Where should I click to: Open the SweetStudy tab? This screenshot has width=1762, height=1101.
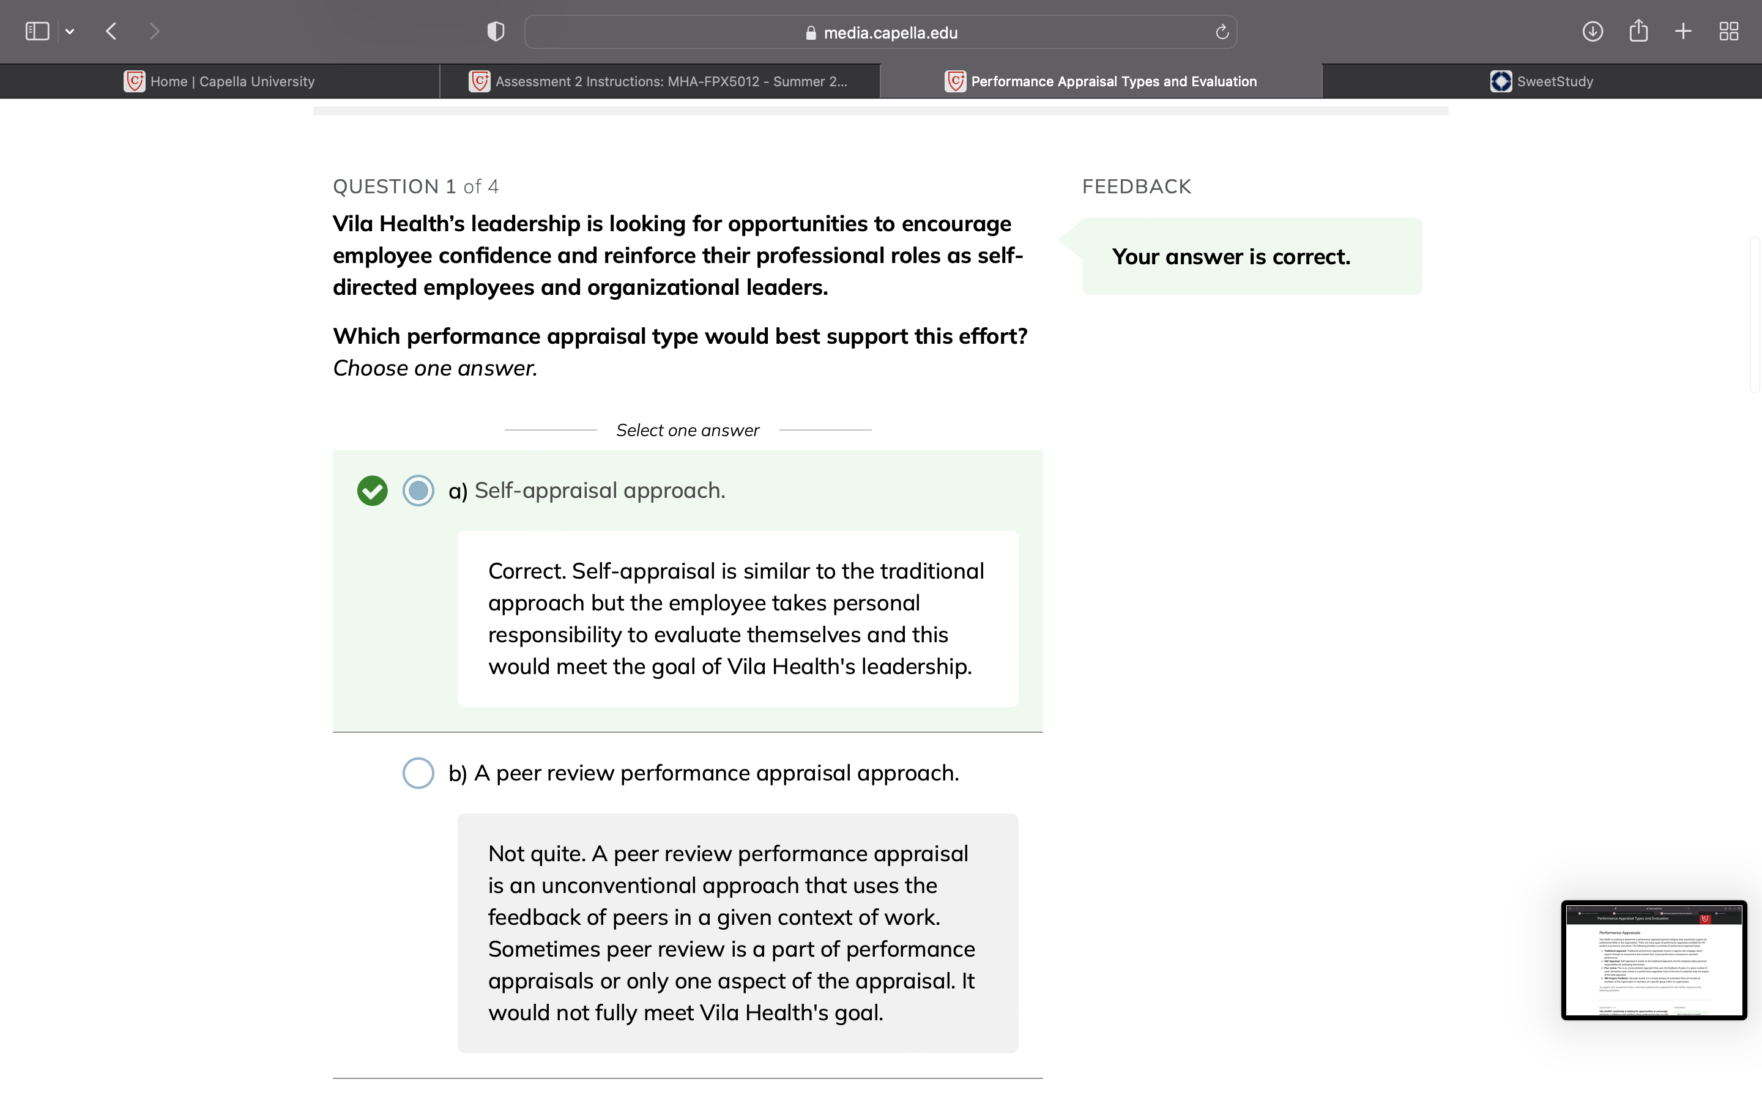tap(1541, 81)
